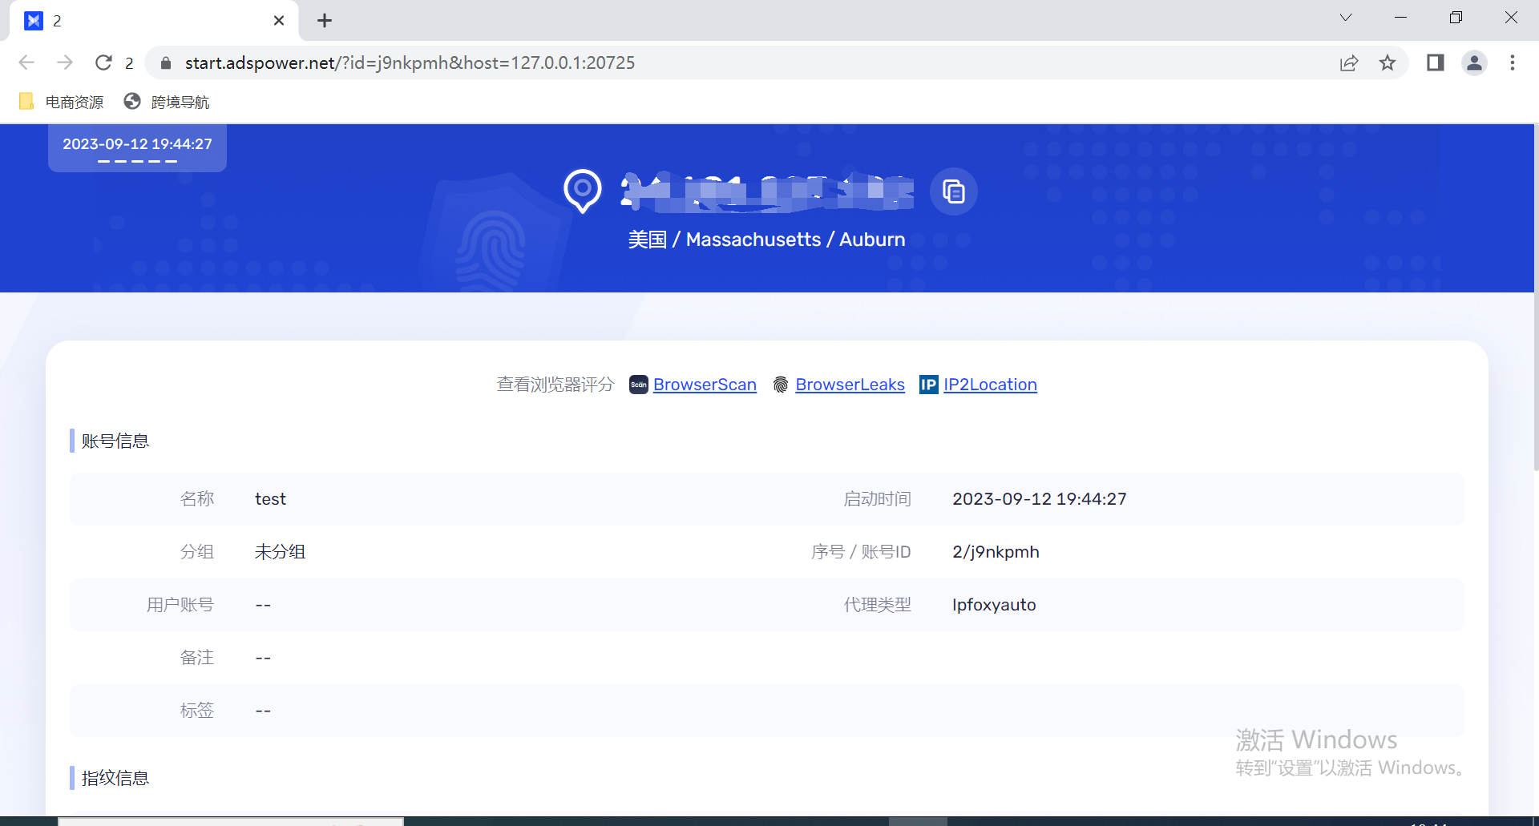The width and height of the screenshot is (1539, 826).
Task: Click the 启动时间 label
Action: click(877, 499)
